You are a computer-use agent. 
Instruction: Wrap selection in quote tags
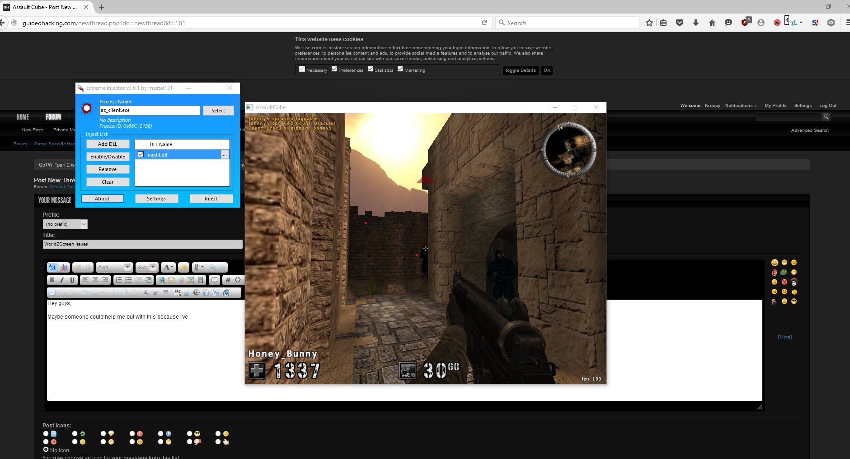coord(214,280)
